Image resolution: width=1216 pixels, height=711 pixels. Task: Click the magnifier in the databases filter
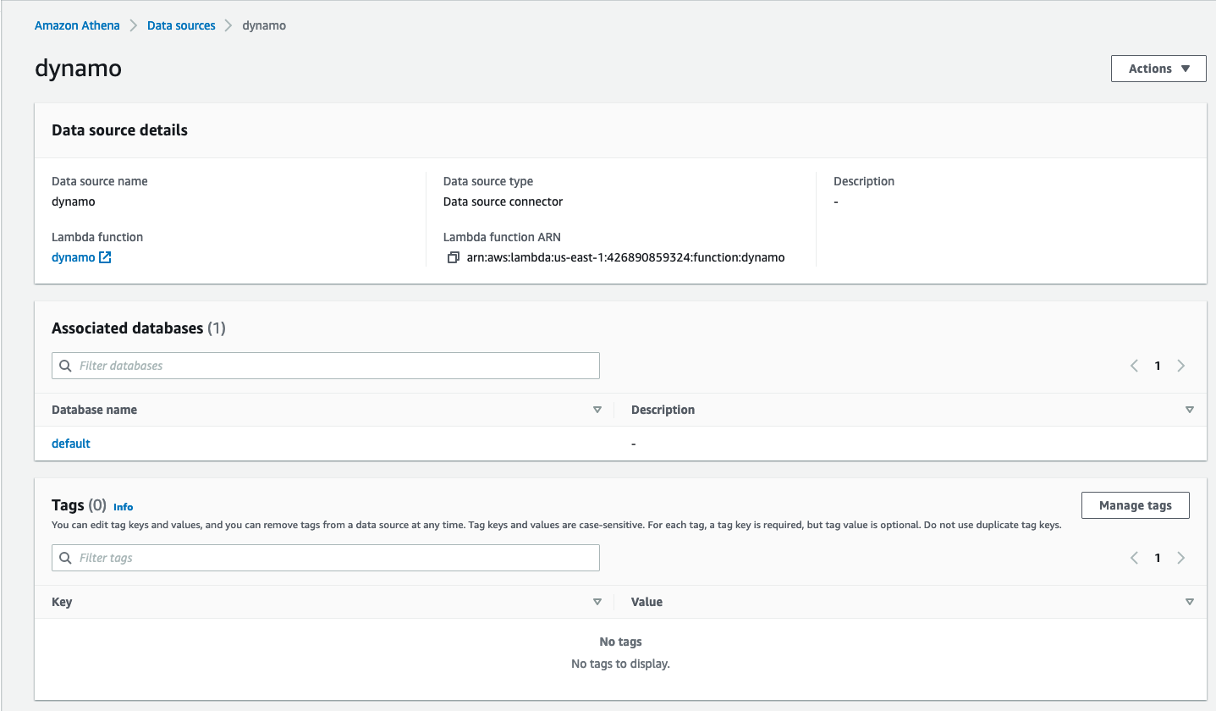click(65, 365)
